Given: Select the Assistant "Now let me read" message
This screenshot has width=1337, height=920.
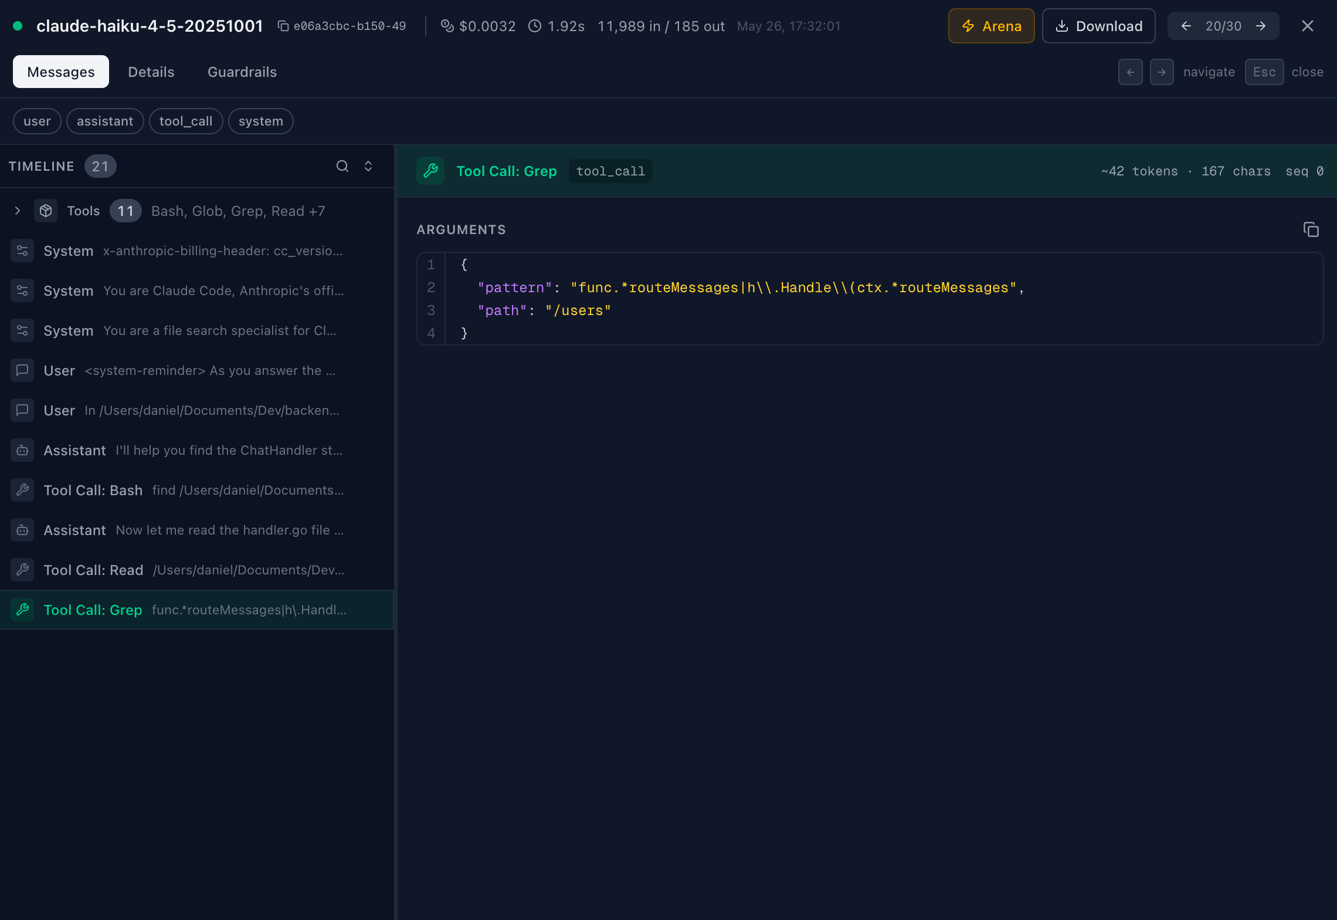Looking at the screenshot, I should [x=197, y=530].
